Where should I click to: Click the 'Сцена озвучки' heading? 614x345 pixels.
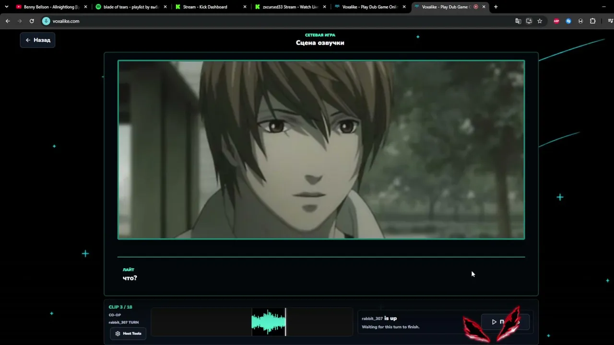(320, 43)
